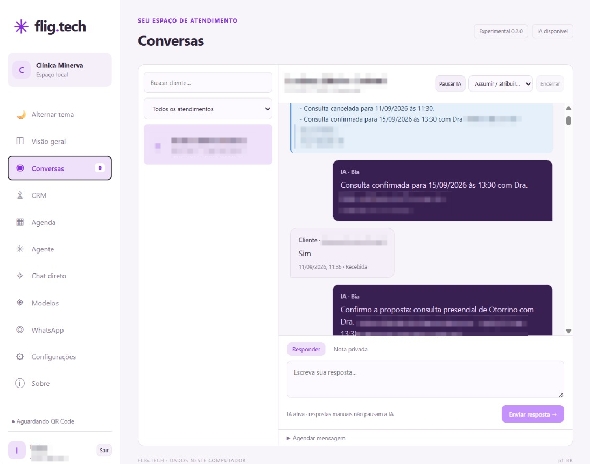Switch to the Nota privada tab

(350, 349)
